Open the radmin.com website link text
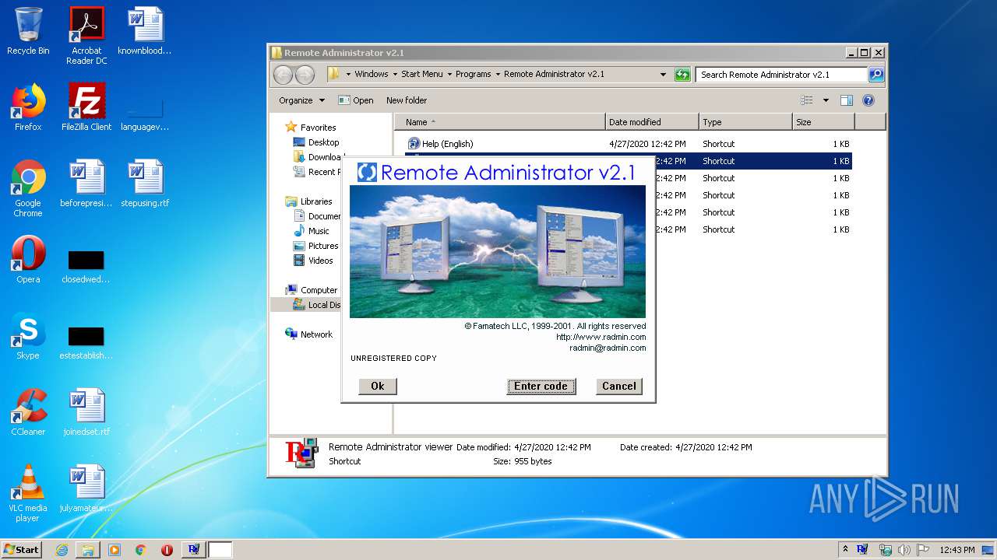This screenshot has width=997, height=560. pos(601,337)
